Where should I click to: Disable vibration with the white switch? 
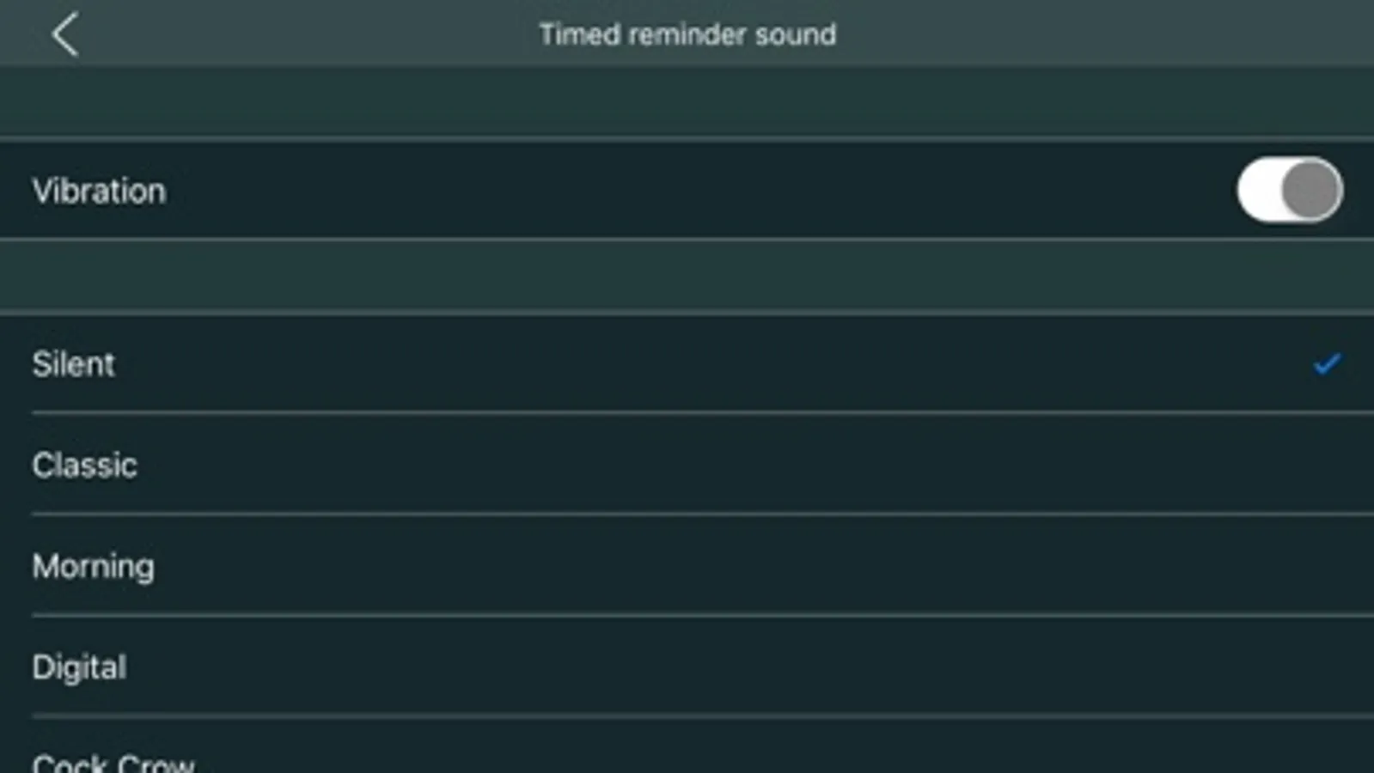[1289, 190]
